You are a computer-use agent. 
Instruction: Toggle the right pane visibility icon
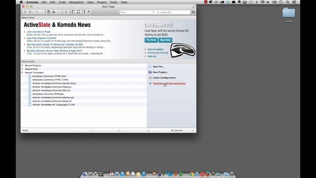83,12
